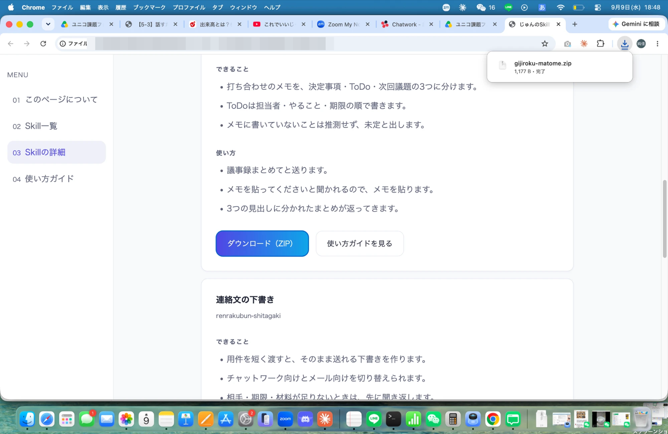
Task: Open Discord from the Dock
Action: pos(305,419)
